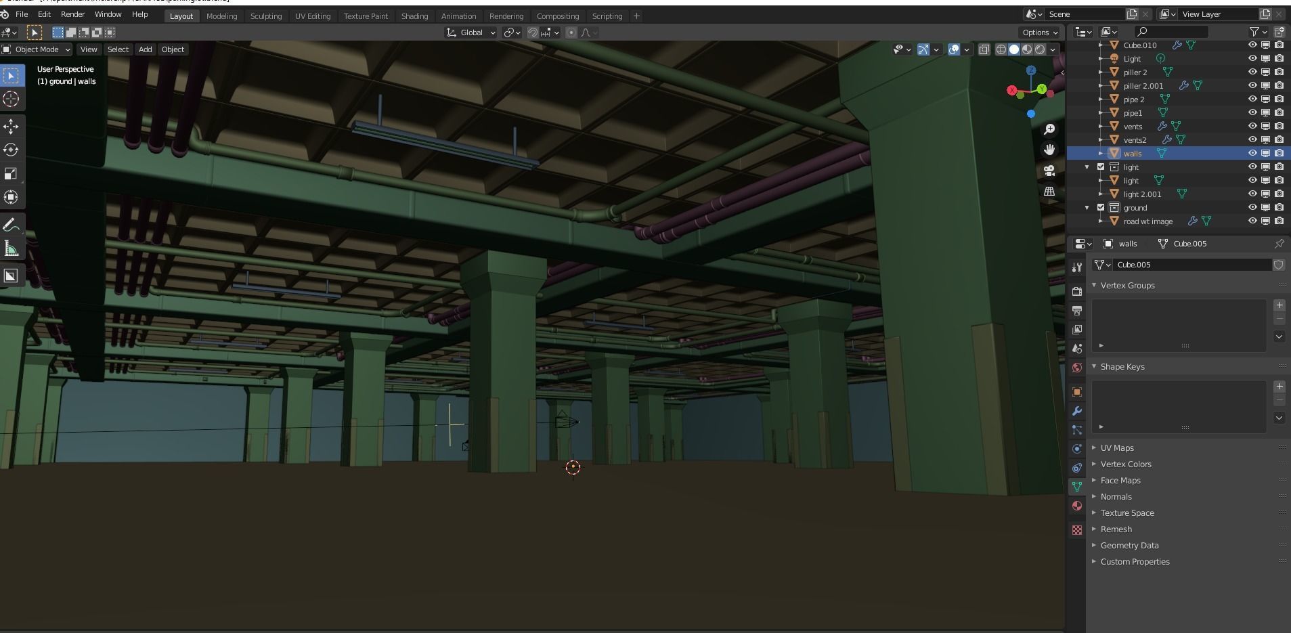Open the Physics properties tab
Image resolution: width=1291 pixels, height=633 pixels.
pos(1077,449)
